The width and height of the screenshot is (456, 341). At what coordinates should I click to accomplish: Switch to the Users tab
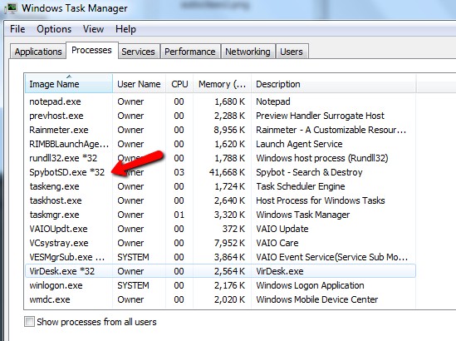pyautogui.click(x=292, y=52)
